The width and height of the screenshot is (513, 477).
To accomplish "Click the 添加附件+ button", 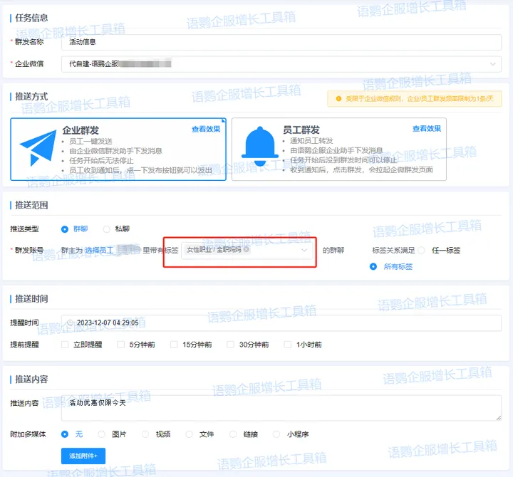I will pyautogui.click(x=83, y=456).
